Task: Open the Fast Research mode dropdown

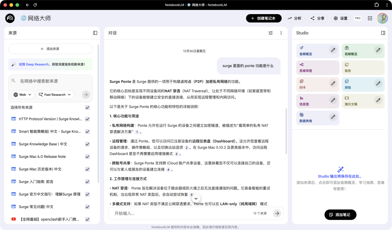Action: tap(55, 95)
